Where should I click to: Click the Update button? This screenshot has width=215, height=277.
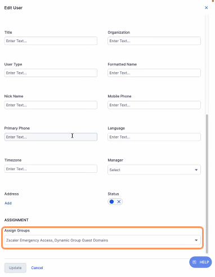(15, 268)
